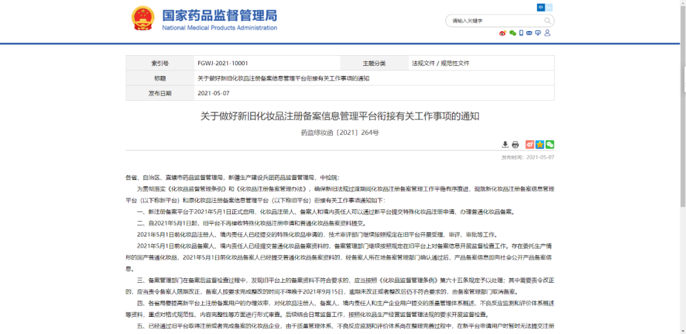
Task: Print the page using the printer icon
Action: tap(515, 145)
